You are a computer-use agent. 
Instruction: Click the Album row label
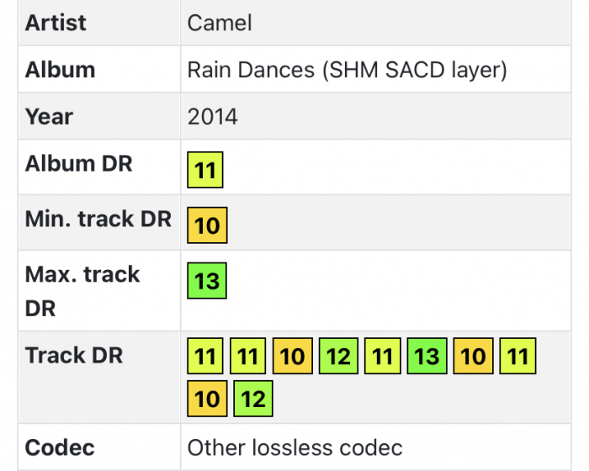60,69
